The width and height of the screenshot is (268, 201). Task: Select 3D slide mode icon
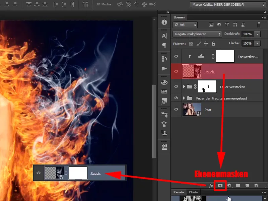point(144,4)
